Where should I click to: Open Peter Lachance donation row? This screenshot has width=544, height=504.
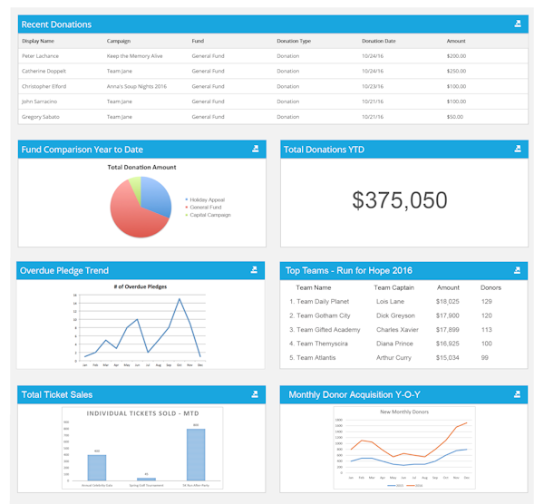click(x=273, y=56)
